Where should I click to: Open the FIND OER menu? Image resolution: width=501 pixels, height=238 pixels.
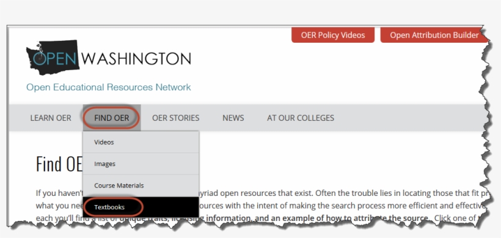click(112, 118)
